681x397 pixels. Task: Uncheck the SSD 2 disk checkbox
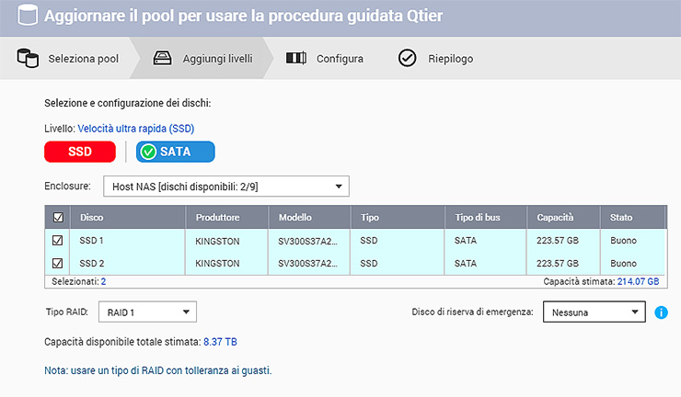coord(58,263)
